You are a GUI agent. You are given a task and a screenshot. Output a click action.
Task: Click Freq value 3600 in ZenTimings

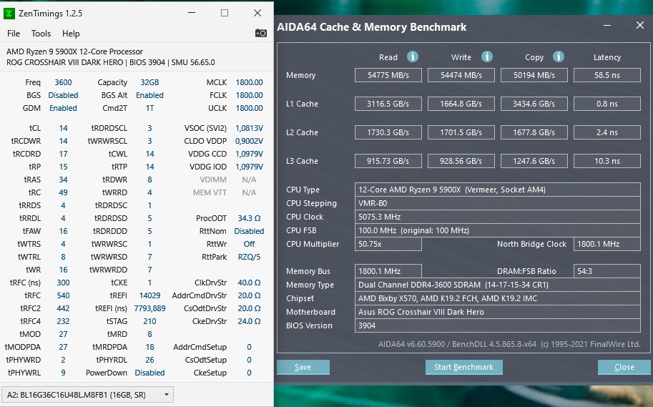[64, 82]
